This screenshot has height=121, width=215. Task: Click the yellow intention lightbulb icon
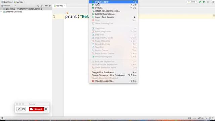[x=67, y=13]
